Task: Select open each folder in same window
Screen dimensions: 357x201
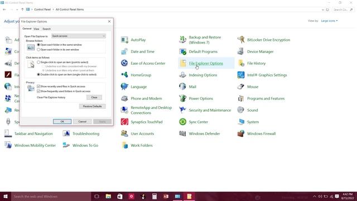Action: pyautogui.click(x=38, y=45)
